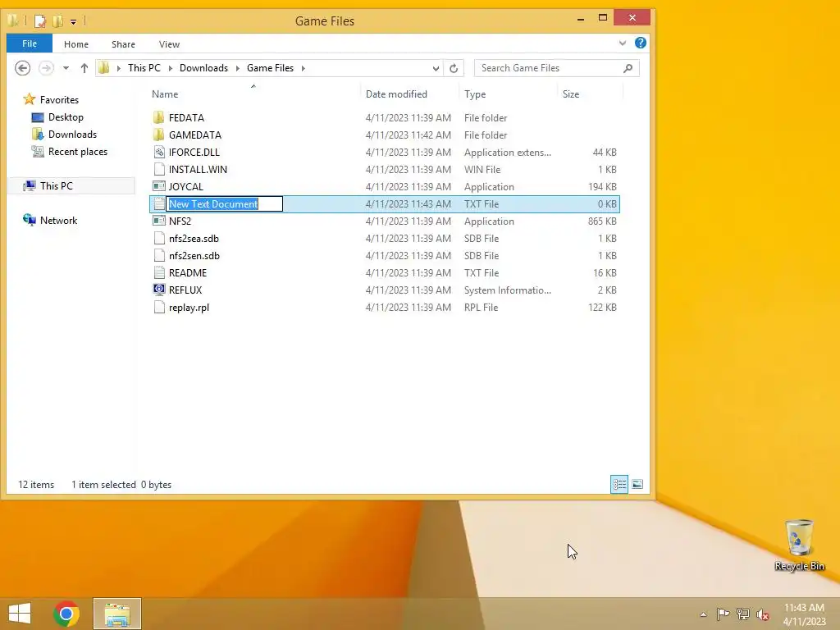Select Favorites in the navigation pane
Image resolution: width=840 pixels, height=630 pixels.
[59, 99]
